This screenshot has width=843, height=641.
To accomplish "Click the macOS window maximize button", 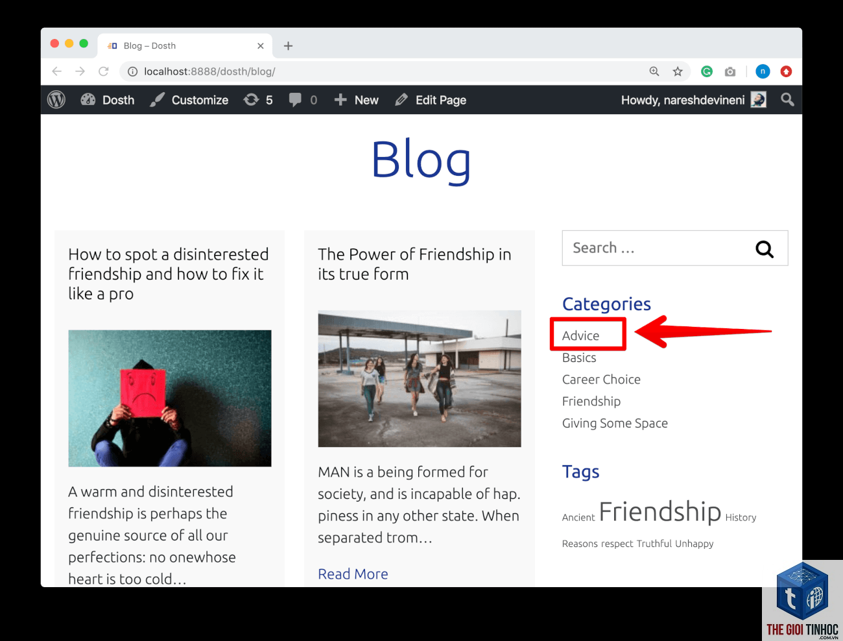I will (x=84, y=43).
